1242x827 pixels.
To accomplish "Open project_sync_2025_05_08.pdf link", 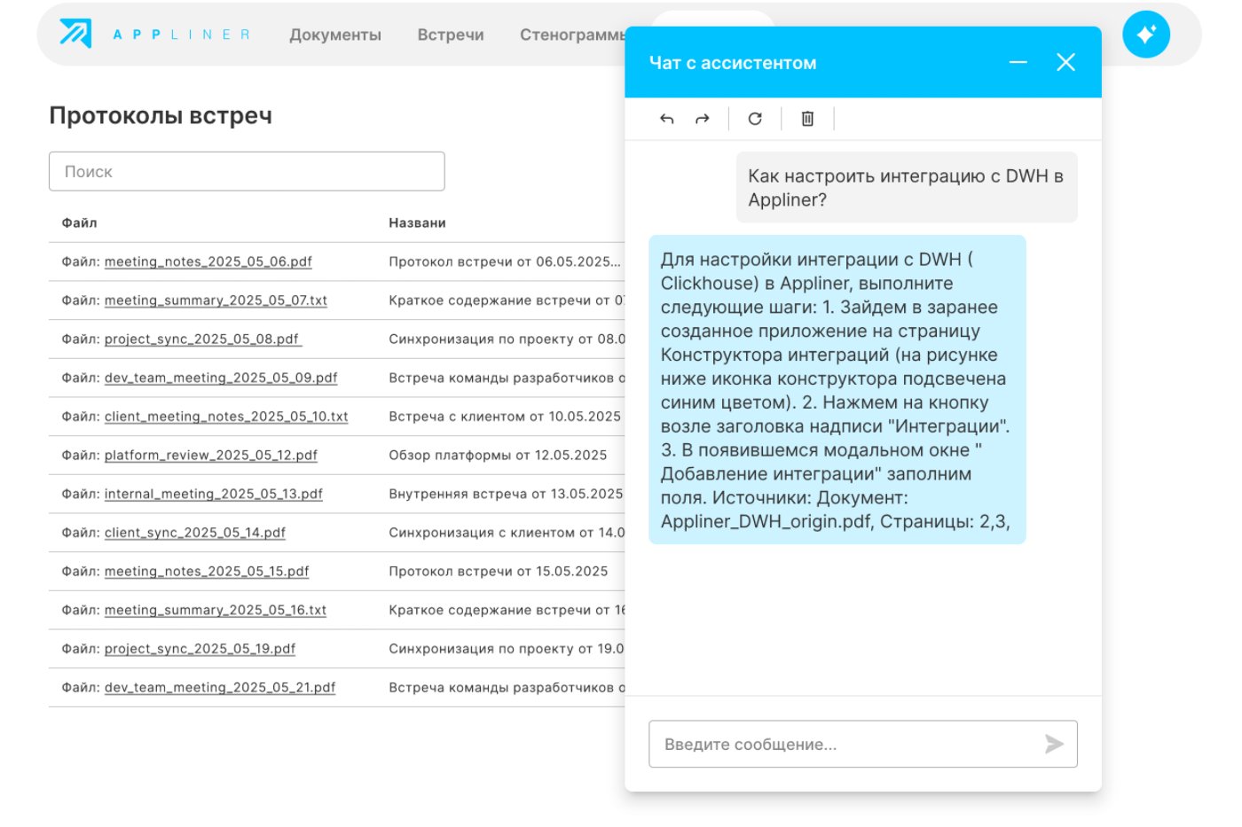I will coord(202,339).
